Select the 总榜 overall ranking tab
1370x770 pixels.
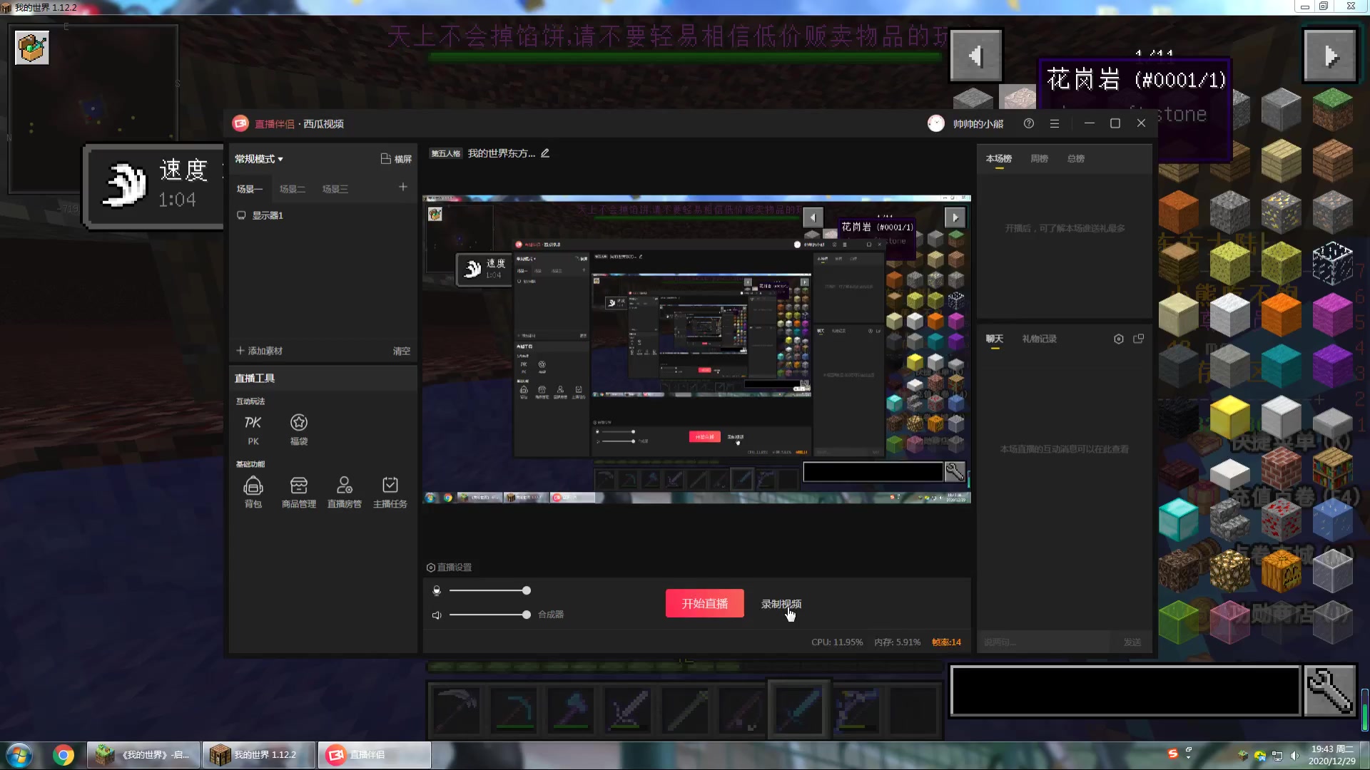(x=1076, y=158)
